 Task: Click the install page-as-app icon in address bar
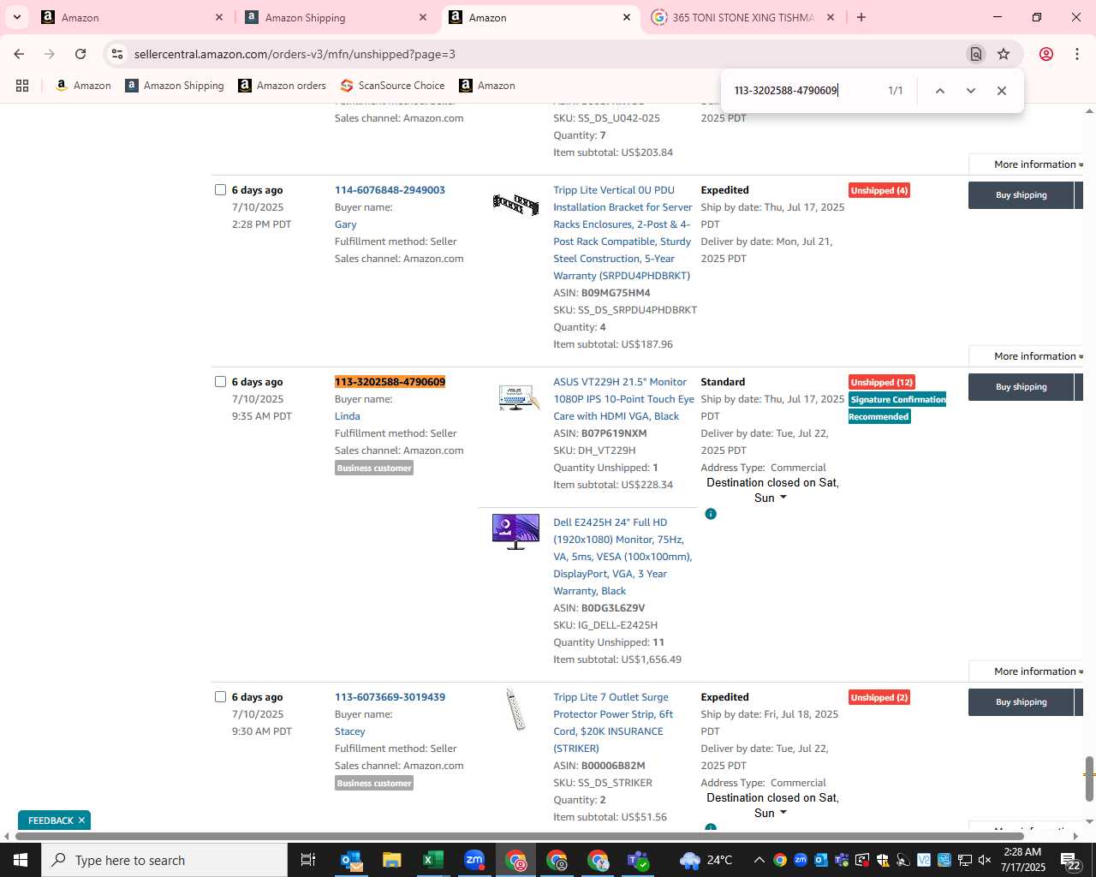coord(975,54)
